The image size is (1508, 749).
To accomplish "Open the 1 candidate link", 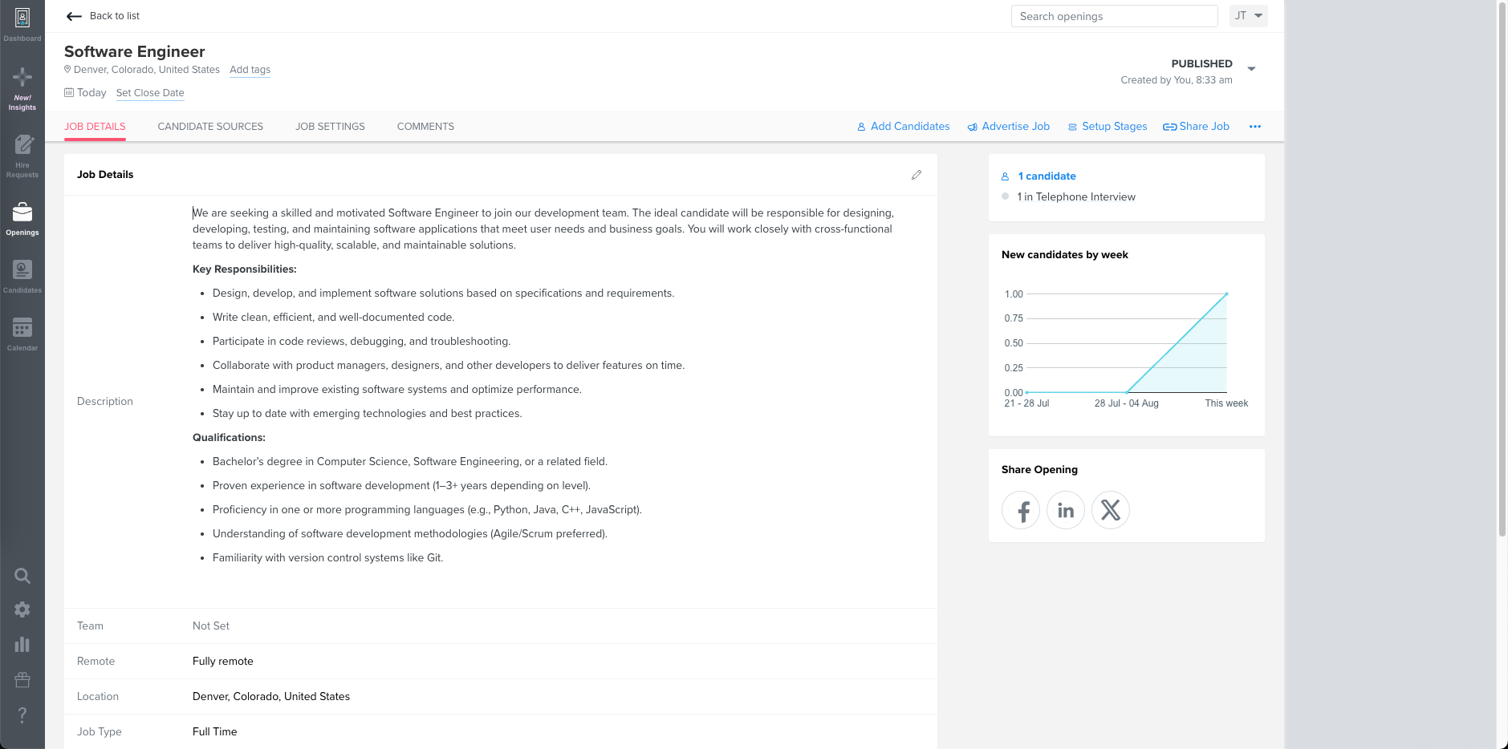I will (1046, 176).
